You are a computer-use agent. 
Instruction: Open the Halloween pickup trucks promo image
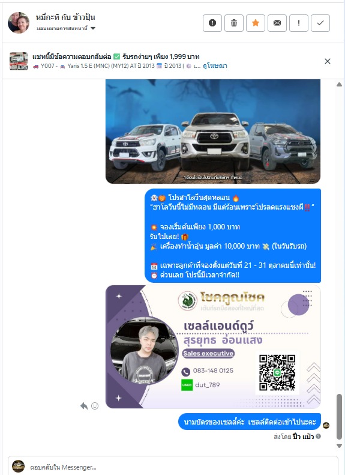[213, 132]
